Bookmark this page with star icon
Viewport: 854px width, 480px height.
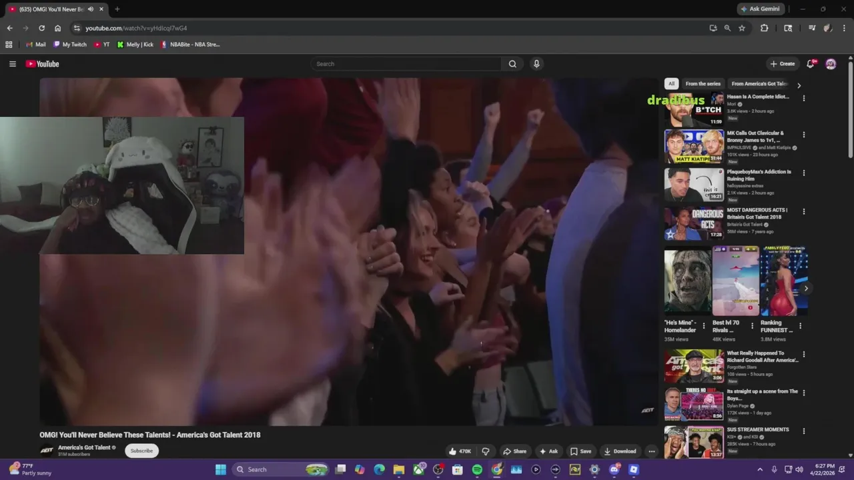pos(742,28)
